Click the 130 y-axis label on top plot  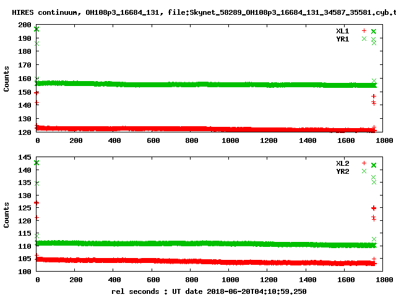[x=25, y=119]
